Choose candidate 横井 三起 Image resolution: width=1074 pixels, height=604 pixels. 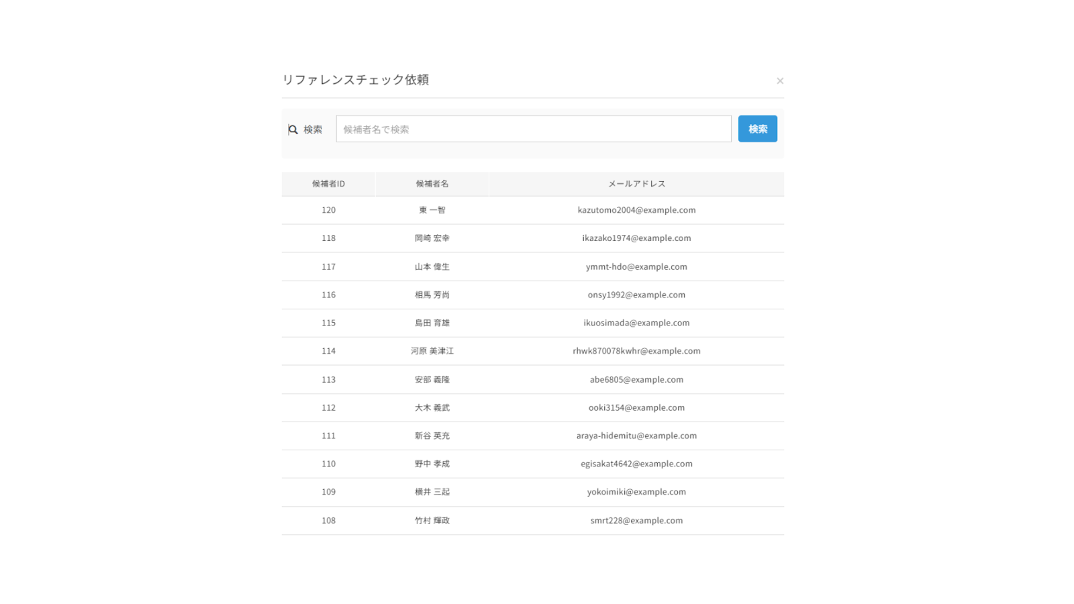click(x=432, y=492)
